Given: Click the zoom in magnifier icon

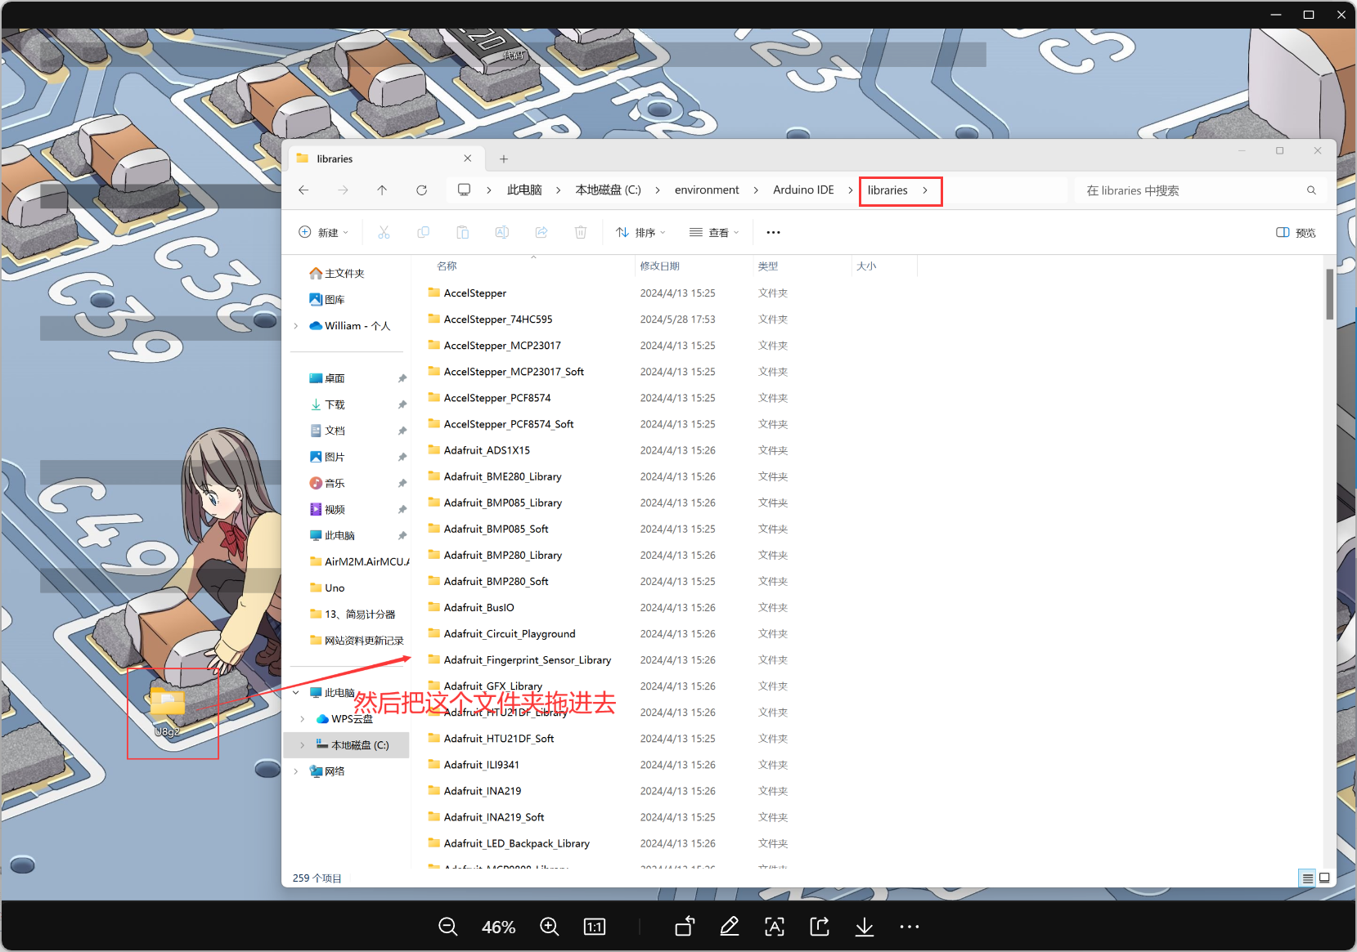Looking at the screenshot, I should tap(549, 927).
